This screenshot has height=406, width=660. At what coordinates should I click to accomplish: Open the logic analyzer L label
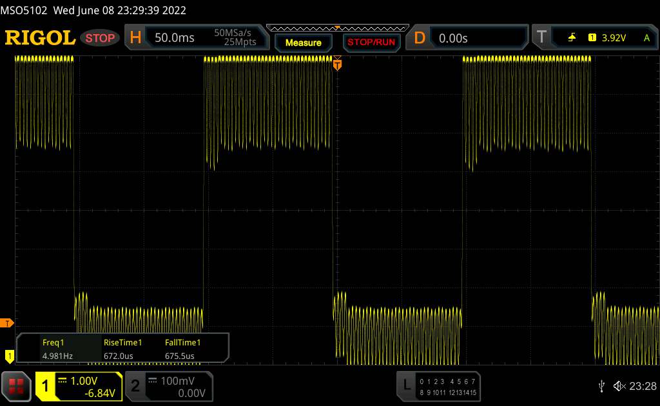[x=407, y=385]
